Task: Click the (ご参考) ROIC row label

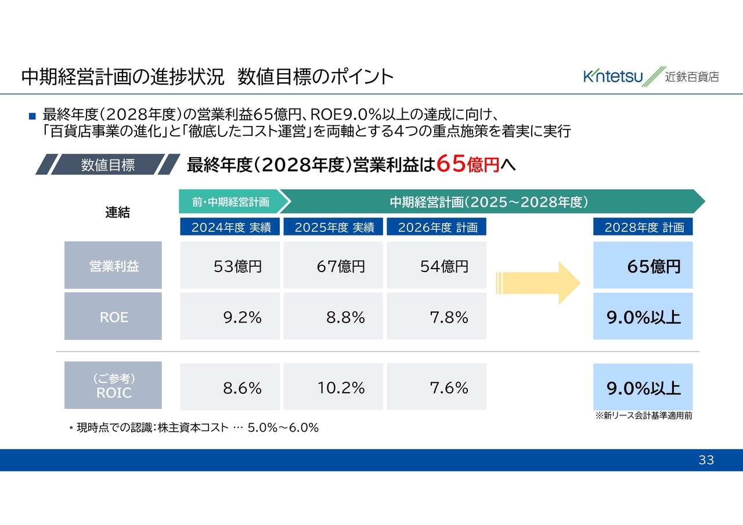Action: (x=113, y=385)
